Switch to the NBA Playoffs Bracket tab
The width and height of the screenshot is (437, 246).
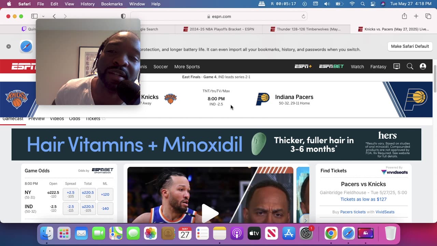click(219, 29)
